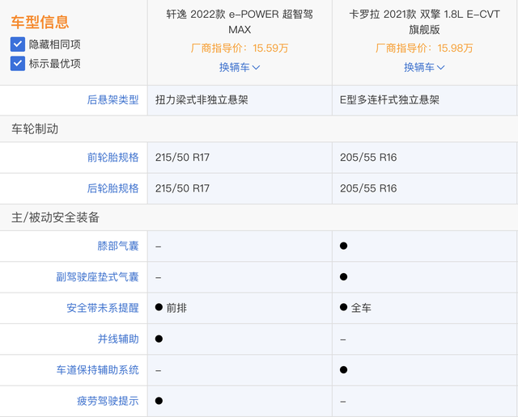The image size is (518, 417).
Task: Click the 后轮胎规格 parameter link
Action: point(113,188)
